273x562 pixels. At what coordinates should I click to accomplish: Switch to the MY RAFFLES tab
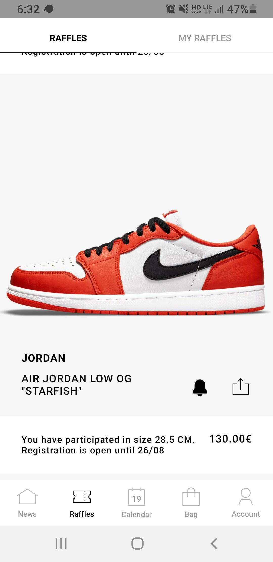tap(205, 38)
